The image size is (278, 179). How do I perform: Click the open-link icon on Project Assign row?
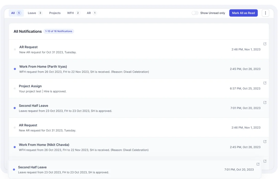coord(265,83)
